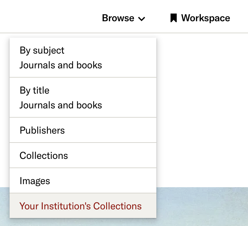Select the By subject heading
This screenshot has width=248, height=226.
pyautogui.click(x=42, y=50)
